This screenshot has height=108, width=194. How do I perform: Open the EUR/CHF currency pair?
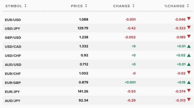13,74
